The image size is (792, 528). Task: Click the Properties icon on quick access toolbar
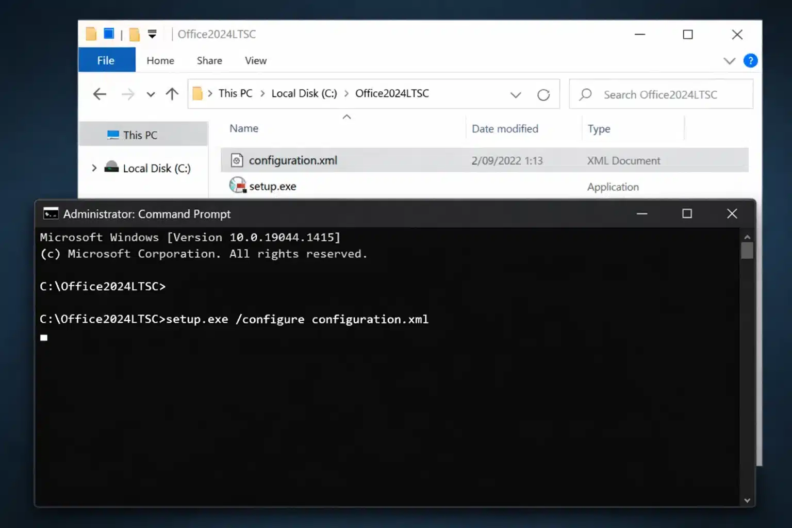pos(108,34)
